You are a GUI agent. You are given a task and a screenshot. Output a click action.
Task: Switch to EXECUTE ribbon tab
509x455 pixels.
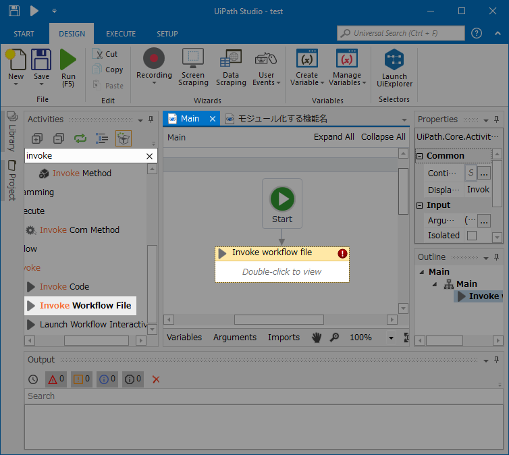121,34
